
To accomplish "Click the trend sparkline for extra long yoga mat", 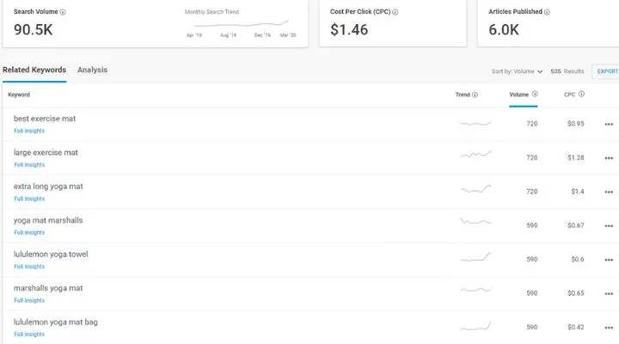I will (475, 189).
